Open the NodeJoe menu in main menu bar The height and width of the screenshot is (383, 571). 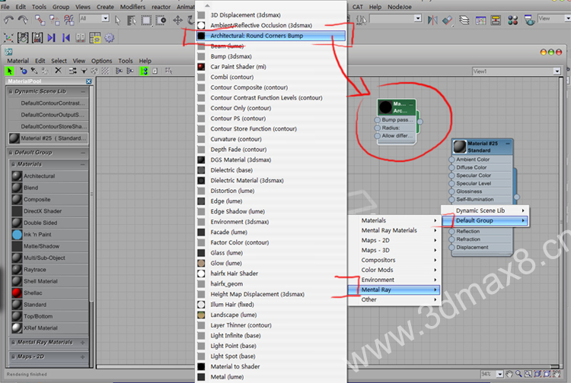tap(399, 7)
